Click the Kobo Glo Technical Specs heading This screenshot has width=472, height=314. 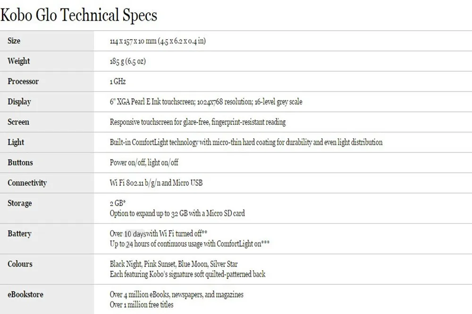pyautogui.click(x=78, y=15)
